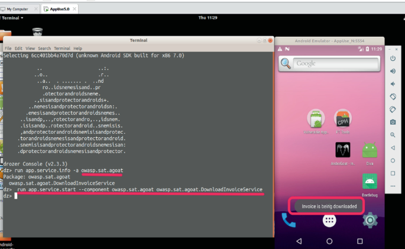Open the Android app drawer button
This screenshot has height=249, width=405.
pyautogui.click(x=329, y=221)
